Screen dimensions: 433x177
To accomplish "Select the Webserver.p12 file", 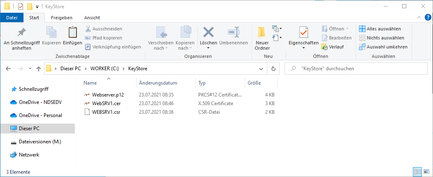I will (x=108, y=94).
